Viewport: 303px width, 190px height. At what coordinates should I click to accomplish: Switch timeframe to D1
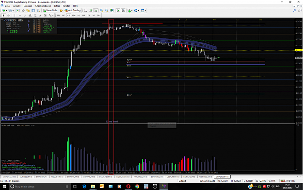tap(89, 15)
